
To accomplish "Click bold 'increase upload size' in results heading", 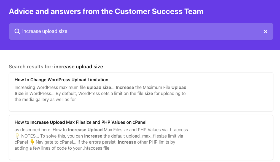I will point(79,67).
